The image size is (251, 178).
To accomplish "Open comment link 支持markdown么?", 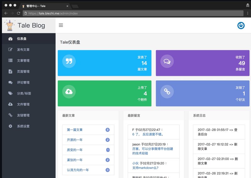I will (145, 168).
